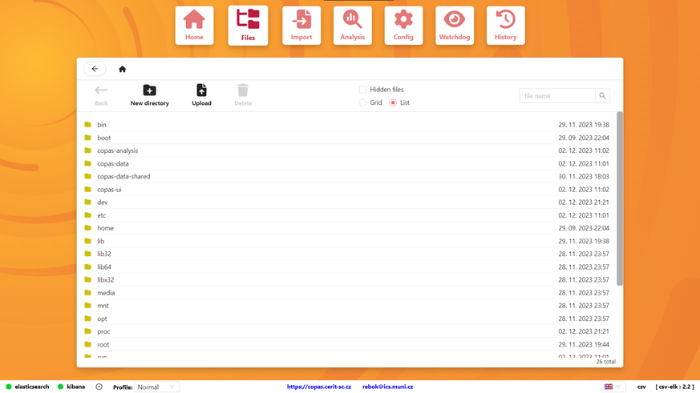The height and width of the screenshot is (393, 700).
Task: Open the Config settings
Action: pos(403,26)
